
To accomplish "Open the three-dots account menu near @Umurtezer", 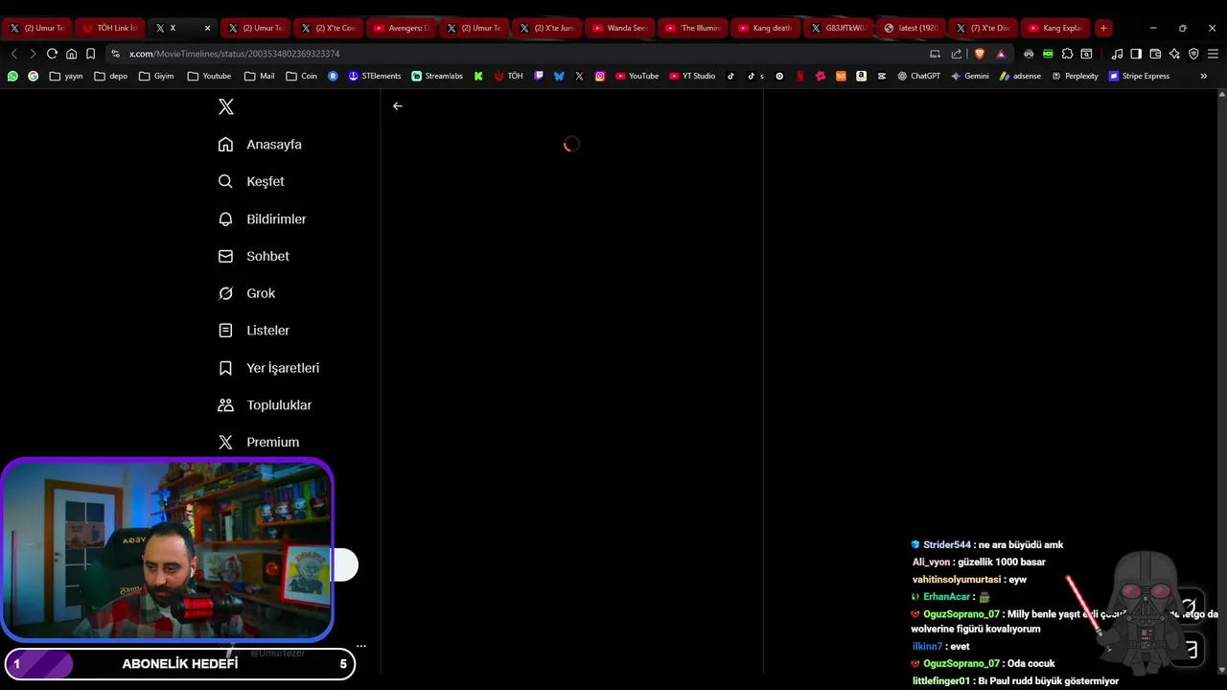I will click(361, 646).
